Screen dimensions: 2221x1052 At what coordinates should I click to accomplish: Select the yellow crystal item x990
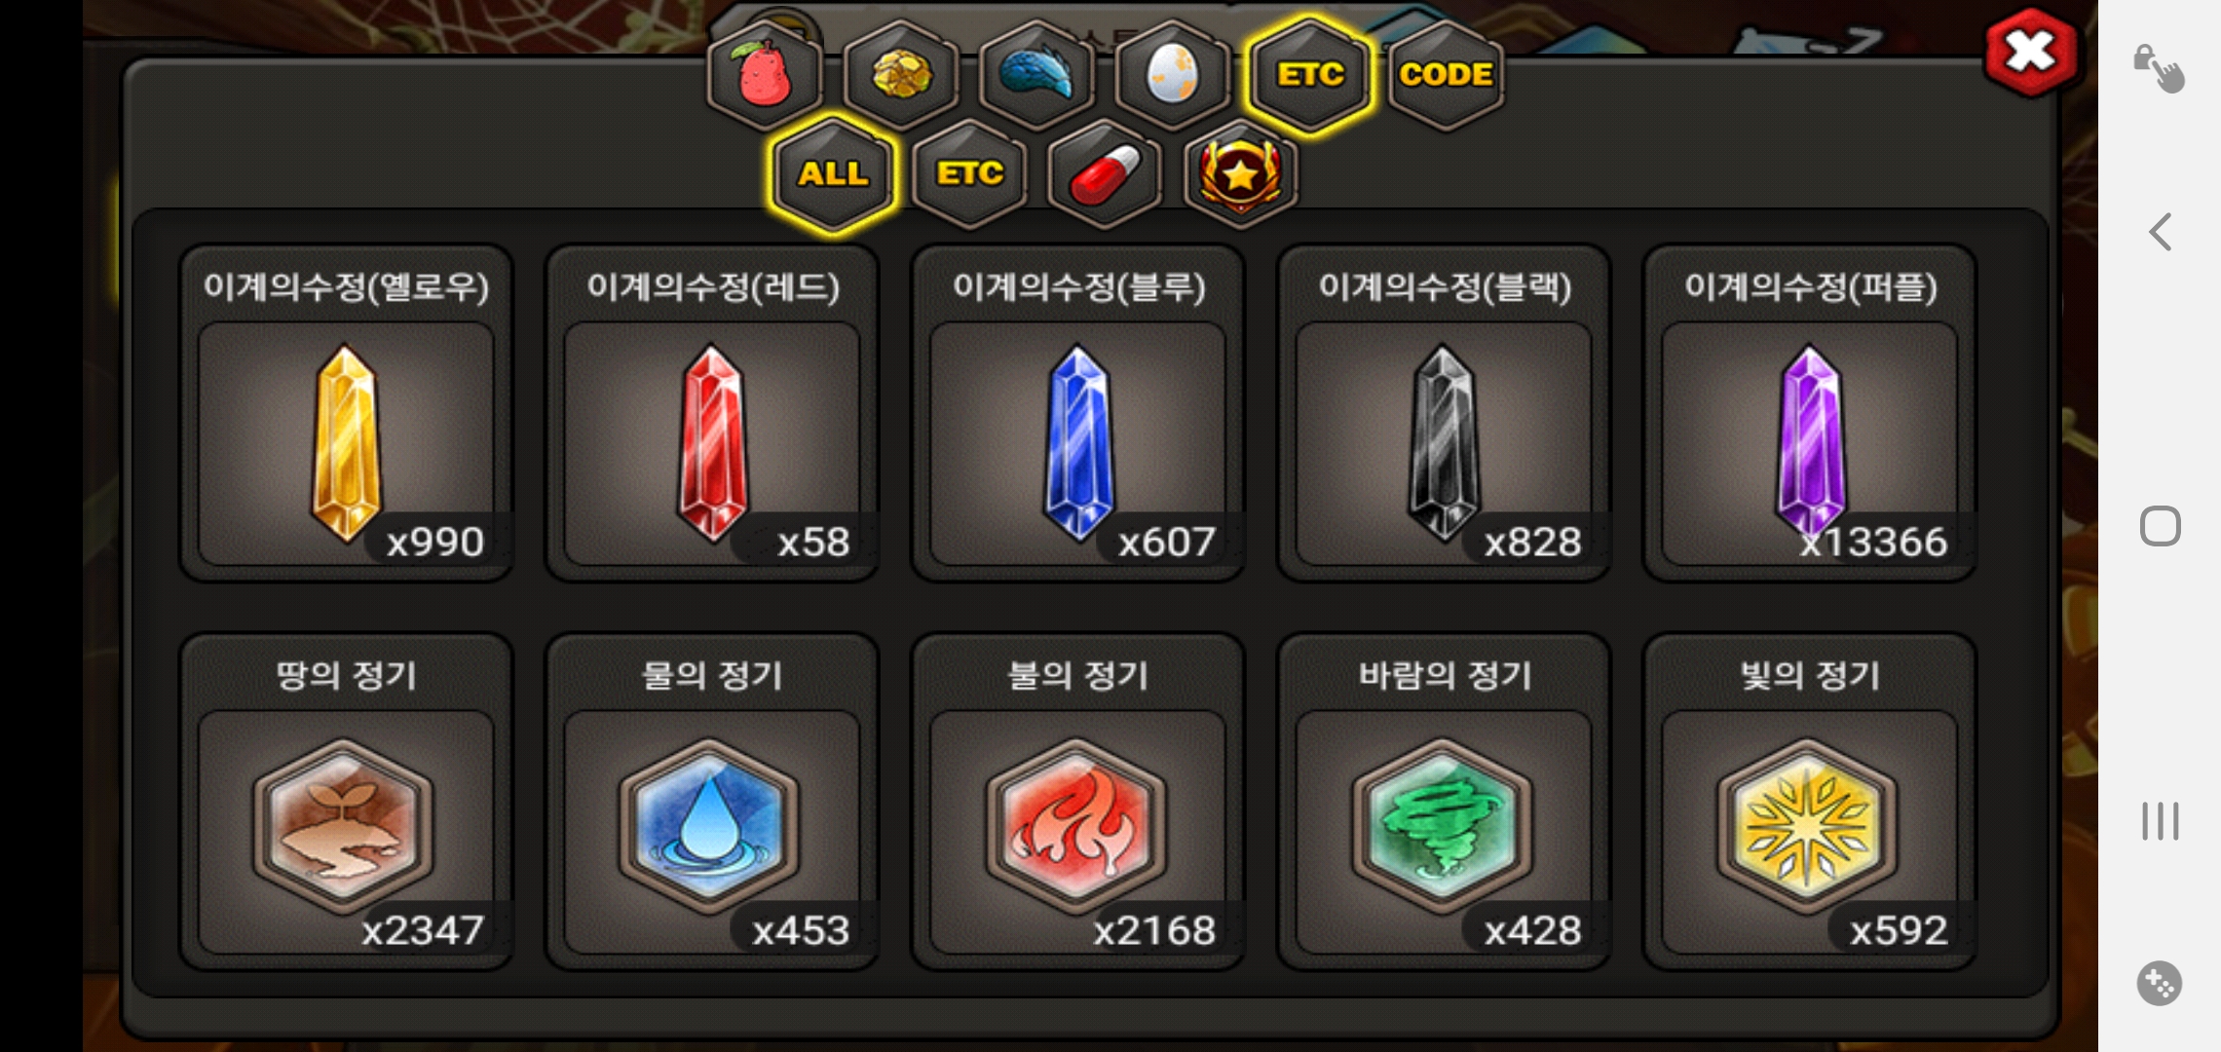click(x=346, y=413)
